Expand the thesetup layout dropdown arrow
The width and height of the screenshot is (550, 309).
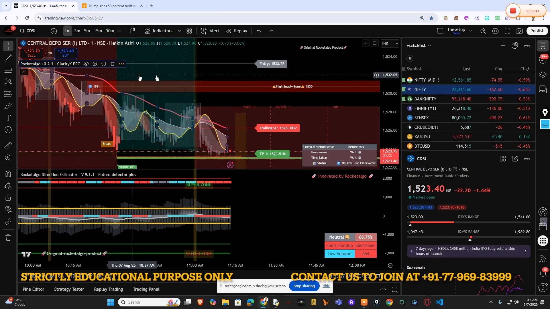click(471, 31)
